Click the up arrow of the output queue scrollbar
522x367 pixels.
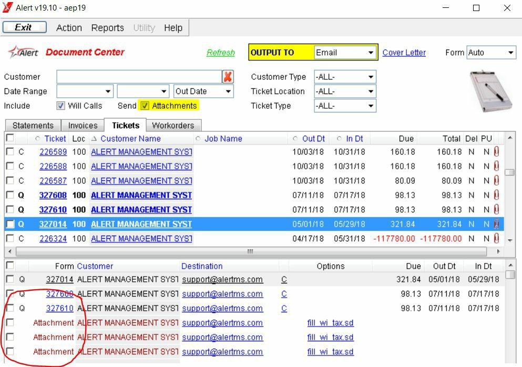pos(510,265)
